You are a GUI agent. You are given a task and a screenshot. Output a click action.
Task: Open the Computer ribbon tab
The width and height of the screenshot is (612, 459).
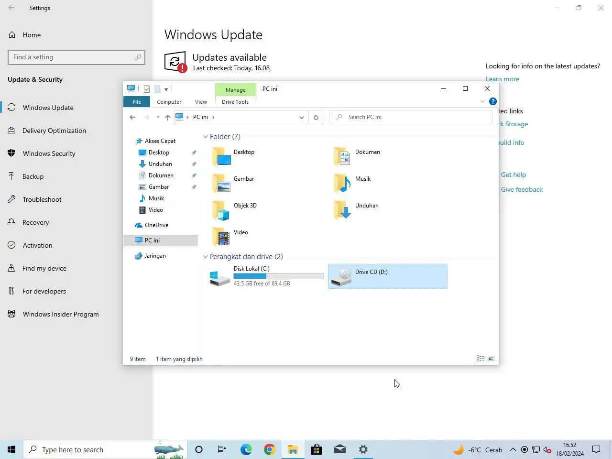coord(169,102)
